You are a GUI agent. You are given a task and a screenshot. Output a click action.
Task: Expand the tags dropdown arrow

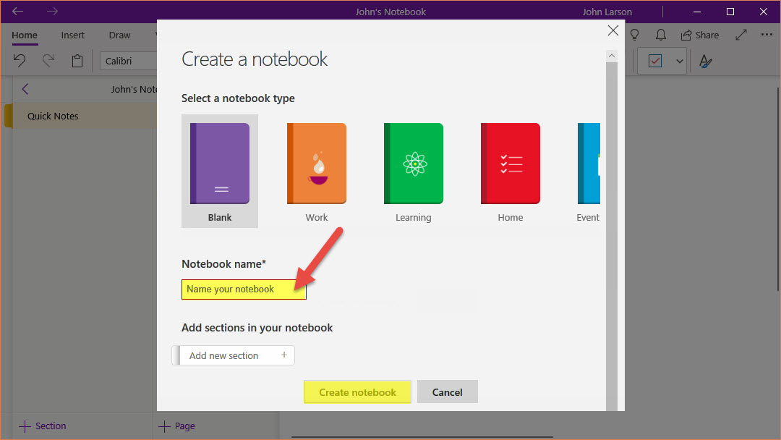coord(680,62)
